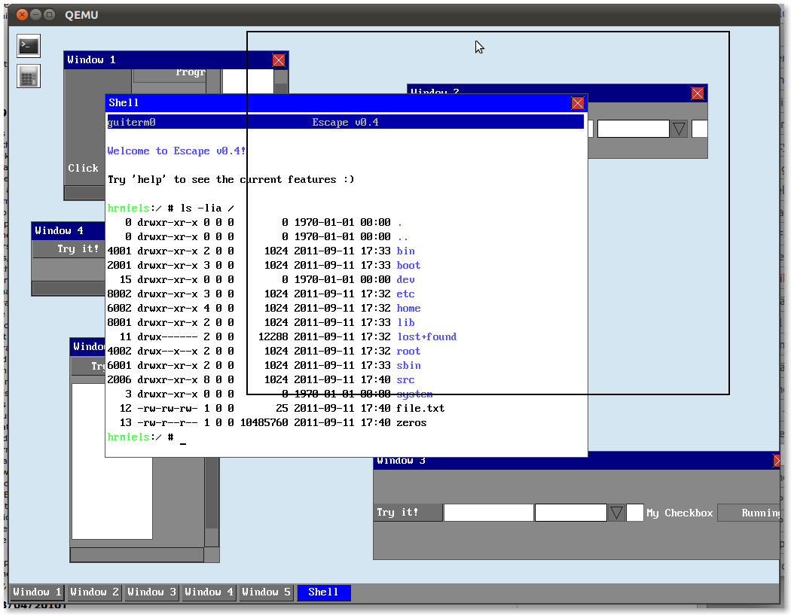
Task: Click 'Escape v0.4' in shell header bar
Action: click(345, 123)
